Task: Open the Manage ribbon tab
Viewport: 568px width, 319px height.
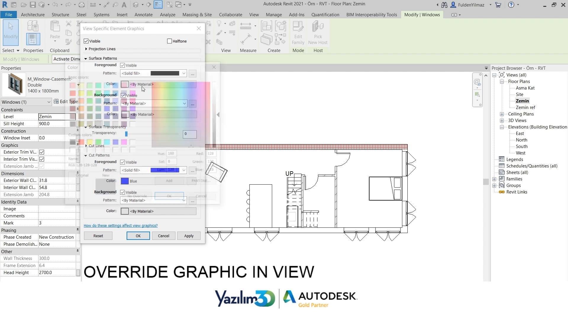Action: click(x=274, y=14)
